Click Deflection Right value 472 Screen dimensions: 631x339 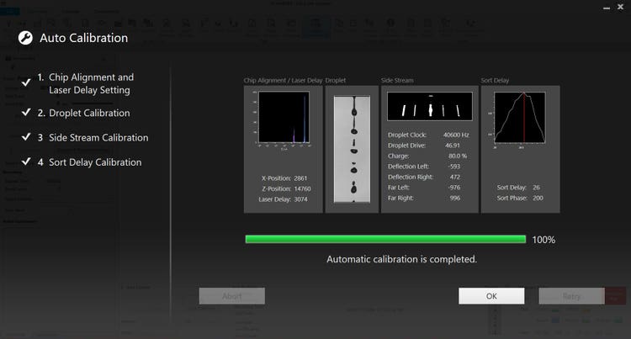pos(454,177)
